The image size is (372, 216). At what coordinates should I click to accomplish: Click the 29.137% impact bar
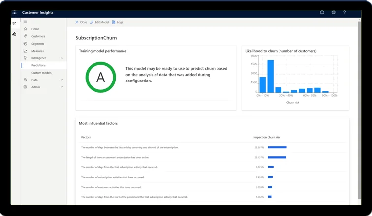tap(277, 157)
